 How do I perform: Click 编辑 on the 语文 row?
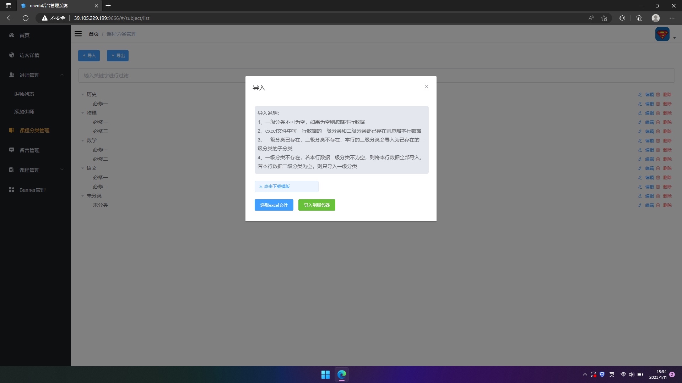click(x=646, y=168)
